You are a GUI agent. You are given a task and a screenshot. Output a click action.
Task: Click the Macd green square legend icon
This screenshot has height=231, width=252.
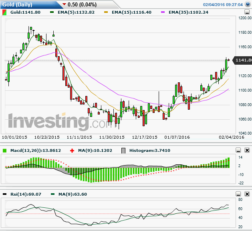(5, 151)
